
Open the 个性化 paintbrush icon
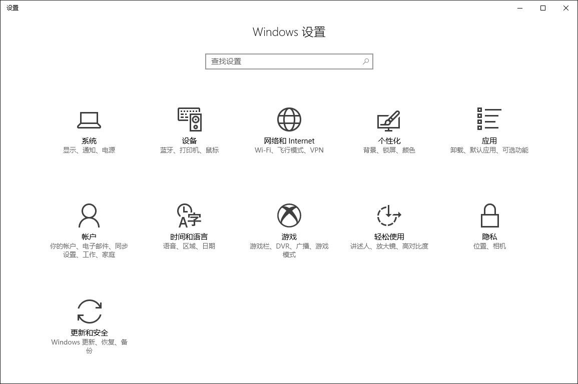pyautogui.click(x=389, y=120)
